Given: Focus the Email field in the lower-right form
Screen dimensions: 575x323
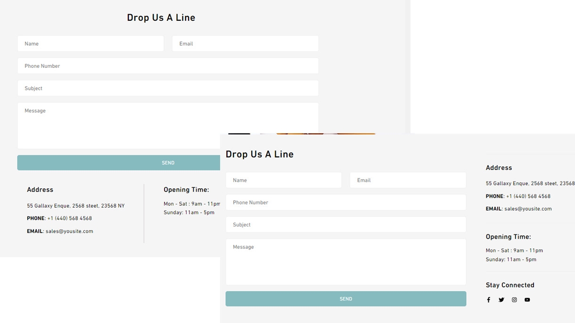Looking at the screenshot, I should click(408, 180).
